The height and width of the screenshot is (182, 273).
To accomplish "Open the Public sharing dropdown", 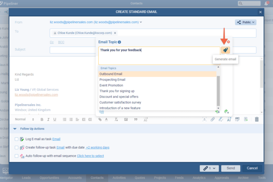I will click(x=245, y=22).
